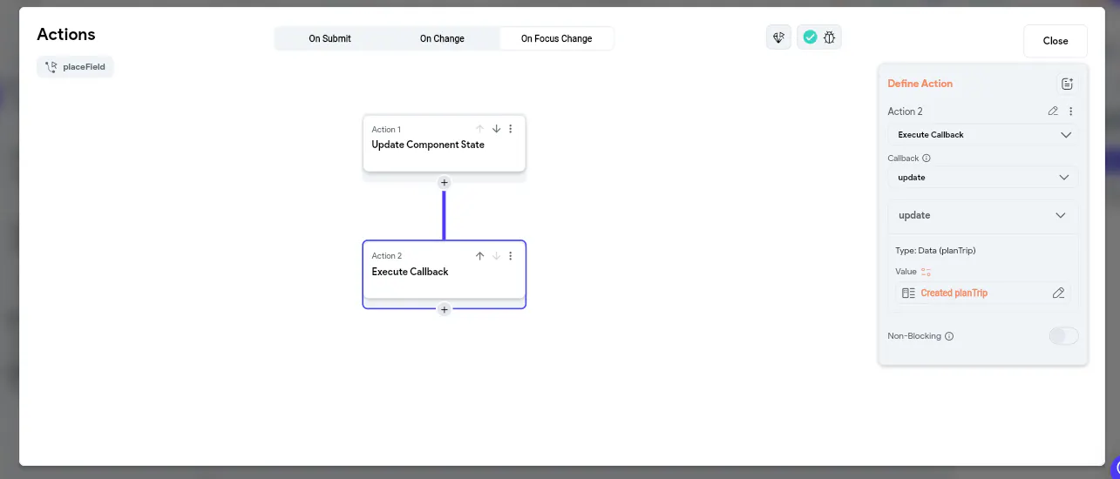Viewport: 1120px width, 479px height.
Task: Click the Callback info icon
Action: tap(927, 159)
